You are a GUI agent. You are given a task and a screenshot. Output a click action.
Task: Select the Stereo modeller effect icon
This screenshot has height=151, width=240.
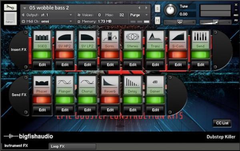tap(132, 37)
